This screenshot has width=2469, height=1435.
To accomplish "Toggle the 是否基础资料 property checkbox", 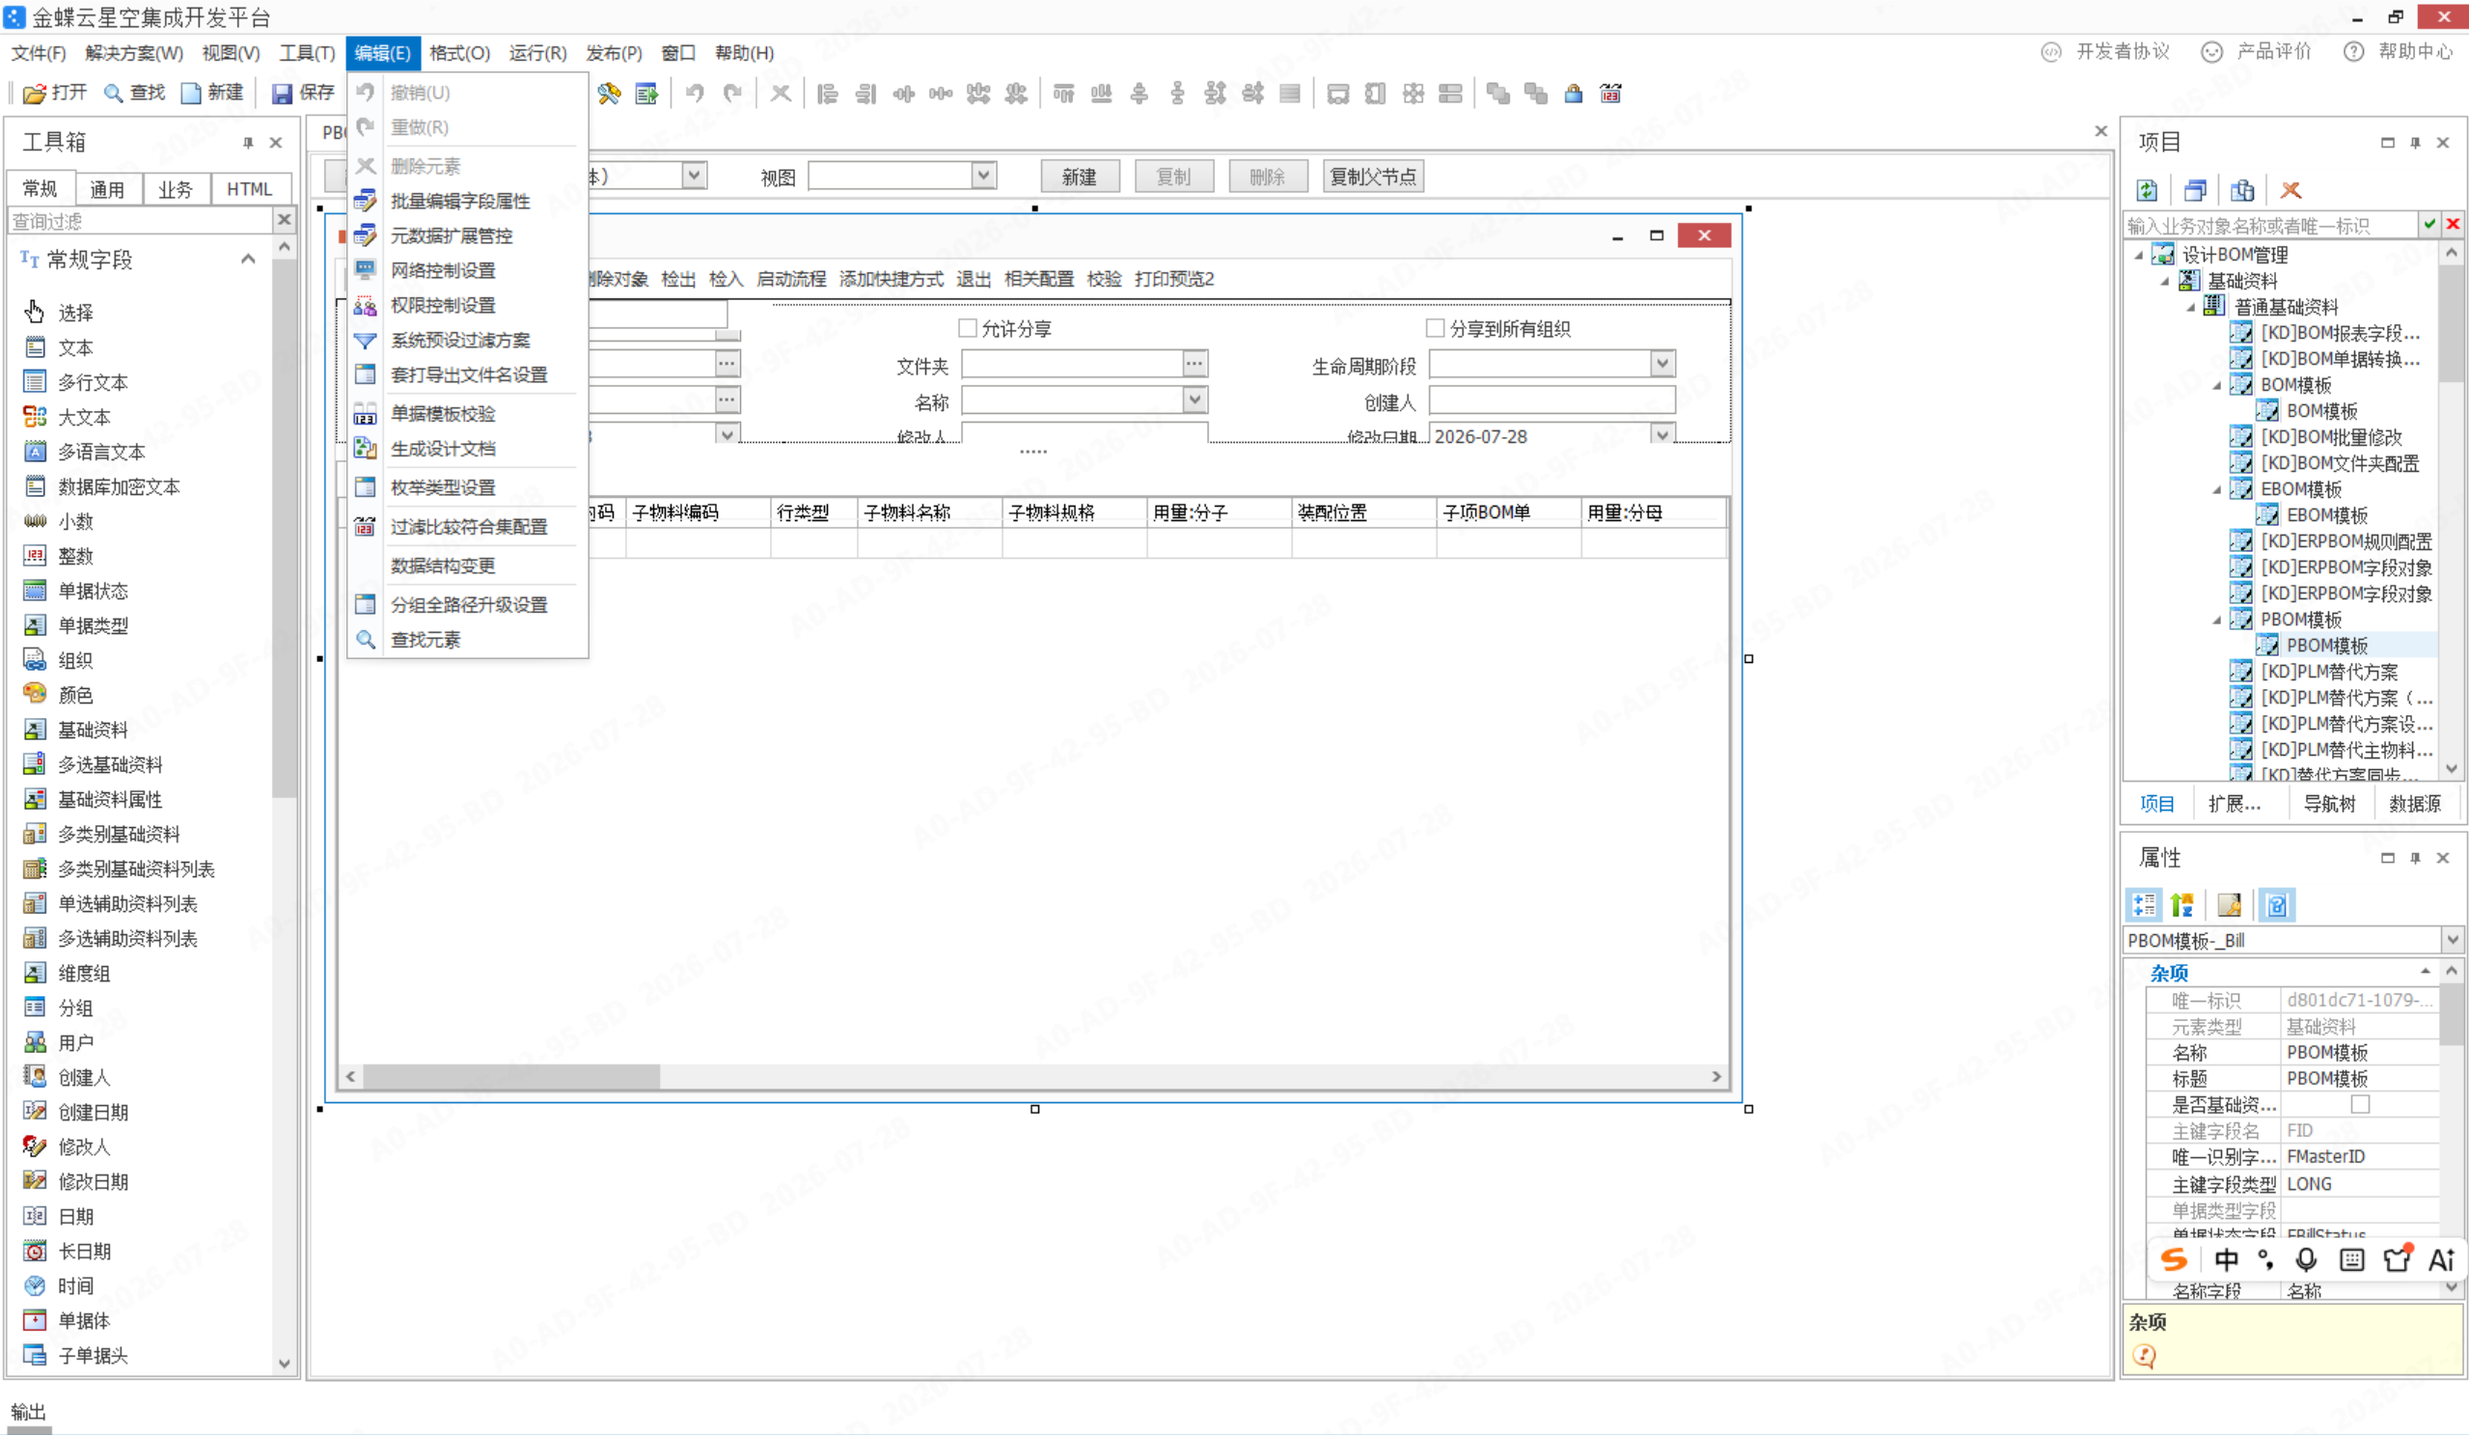I will pos(2360,1105).
